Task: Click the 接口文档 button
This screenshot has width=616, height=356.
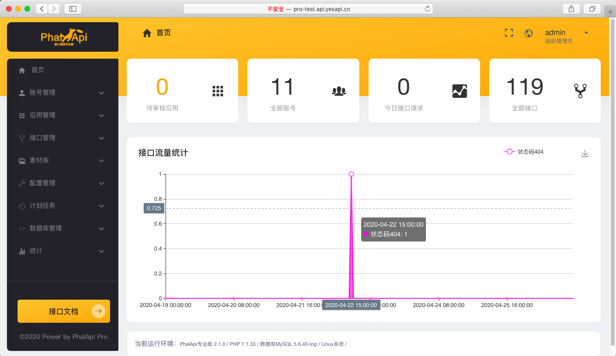Action: tap(64, 311)
